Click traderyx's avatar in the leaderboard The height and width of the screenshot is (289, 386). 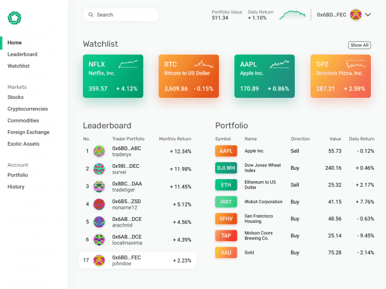click(99, 151)
